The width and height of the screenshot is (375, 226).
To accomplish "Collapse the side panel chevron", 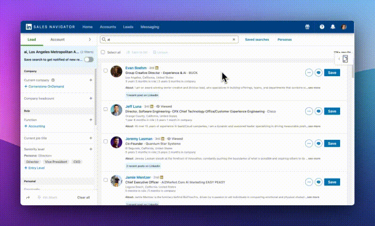I will pos(339,59).
